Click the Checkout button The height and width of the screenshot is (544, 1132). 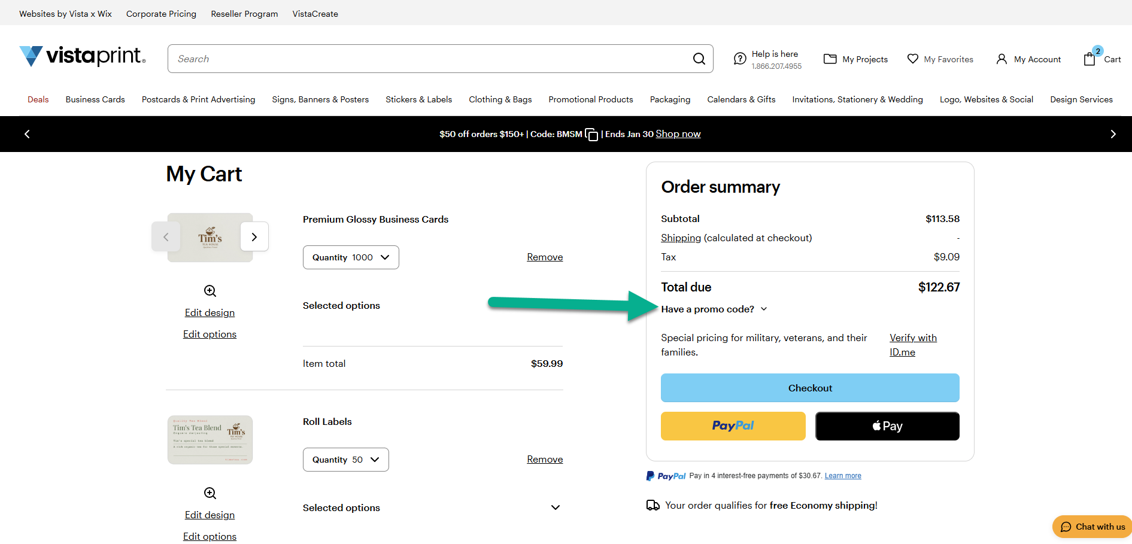pyautogui.click(x=810, y=388)
